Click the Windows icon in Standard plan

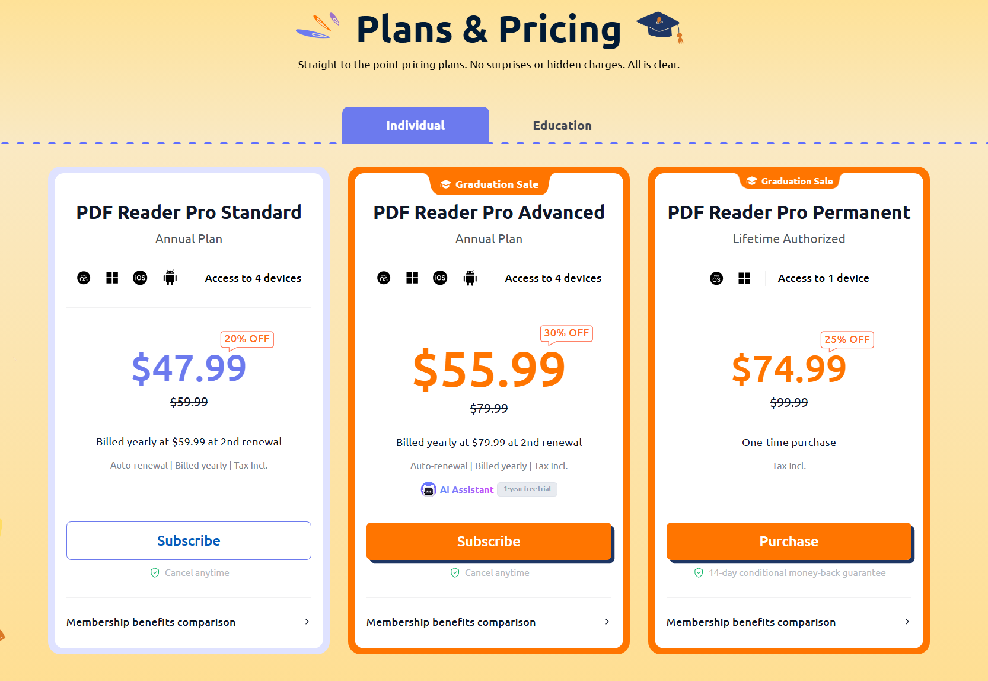pos(112,278)
